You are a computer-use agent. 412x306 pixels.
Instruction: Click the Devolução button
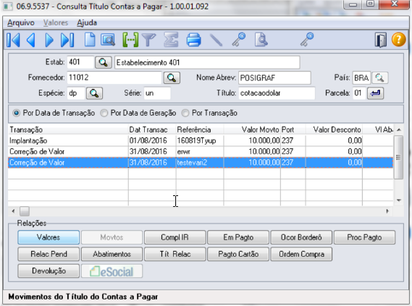pos(49,271)
